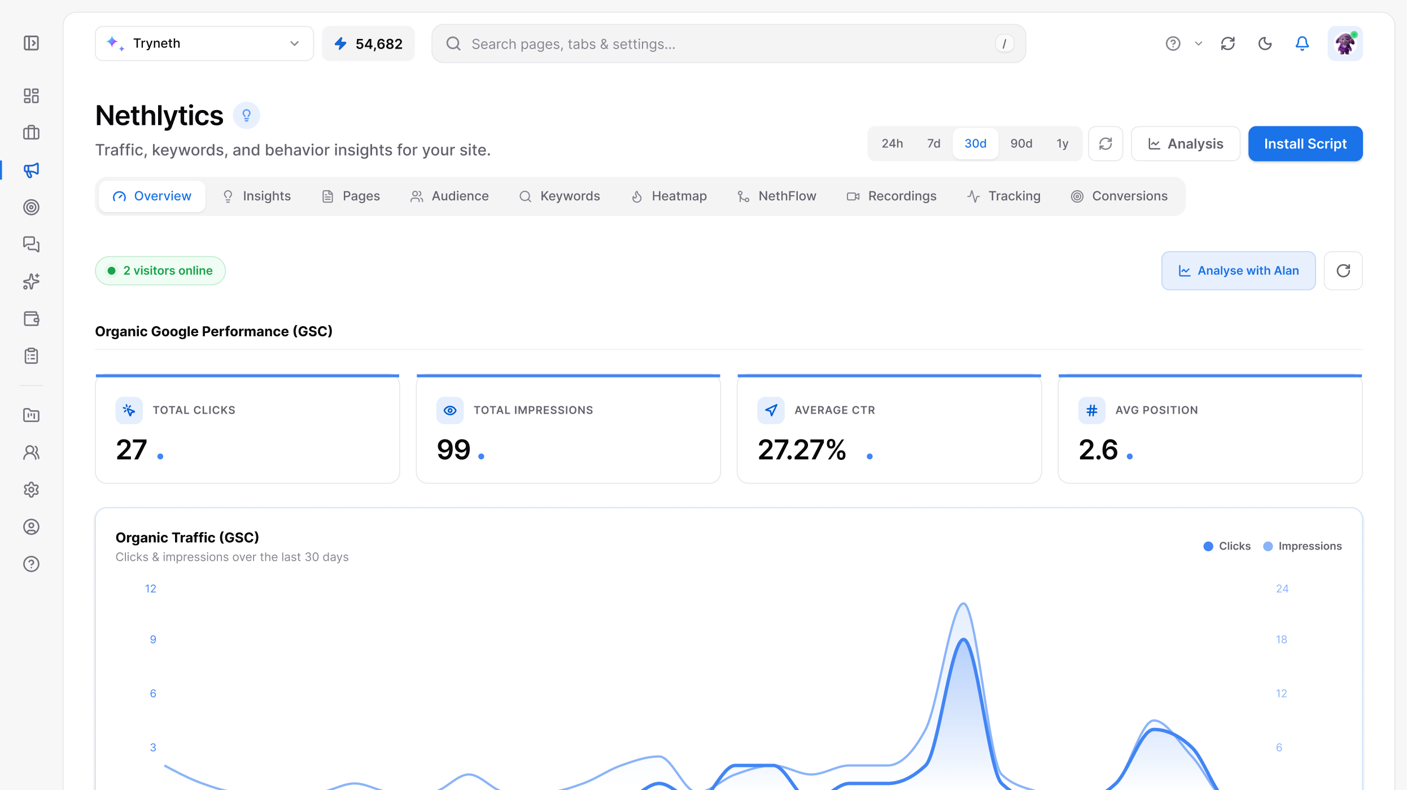Switch to the Heatmap tab
The image size is (1407, 790).
point(669,196)
